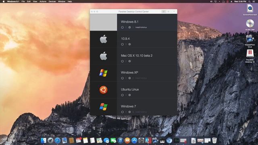Open the Apple menu
The width and height of the screenshot is (258, 145).
point(4,2)
